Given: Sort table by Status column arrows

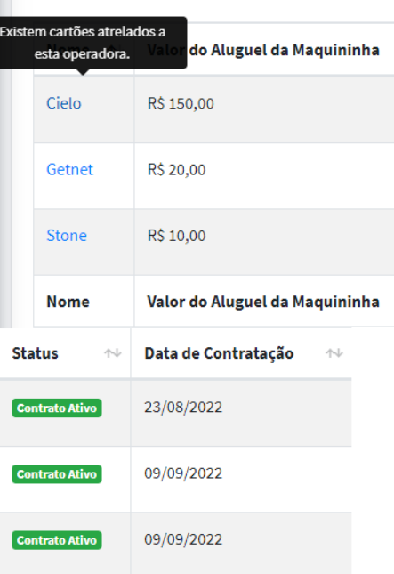Looking at the screenshot, I should (x=112, y=353).
